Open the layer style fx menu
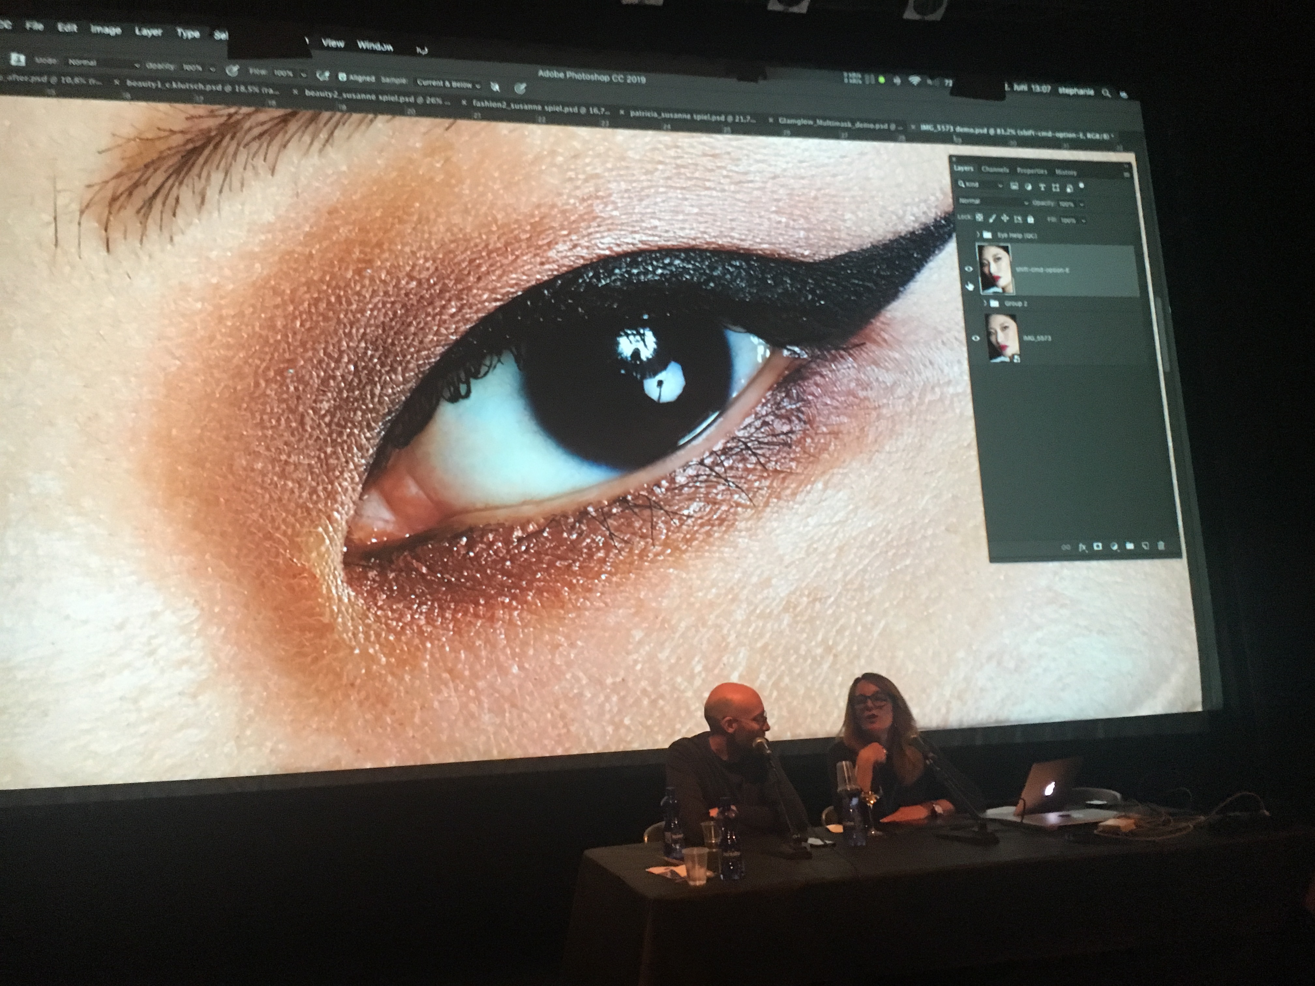 (1082, 547)
